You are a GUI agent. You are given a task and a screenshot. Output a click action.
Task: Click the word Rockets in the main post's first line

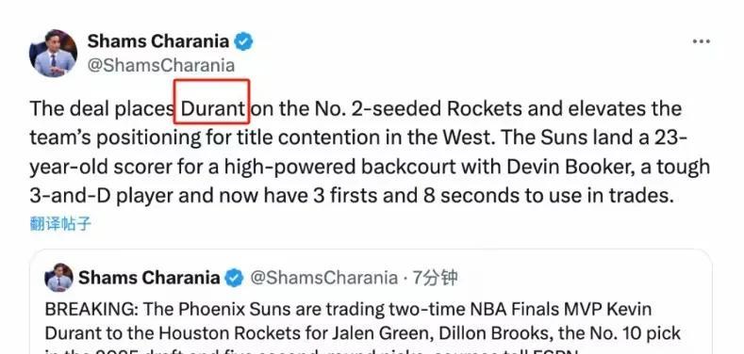pyautogui.click(x=484, y=109)
